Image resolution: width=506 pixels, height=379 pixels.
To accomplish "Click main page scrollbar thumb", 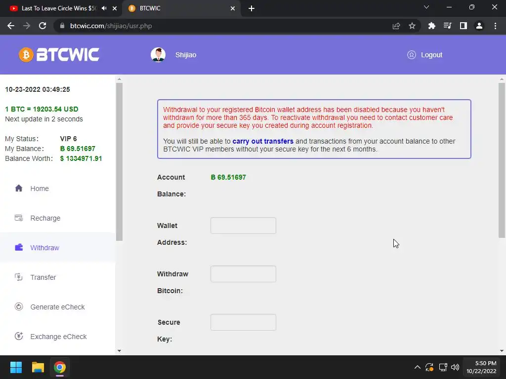I will click(x=502, y=160).
